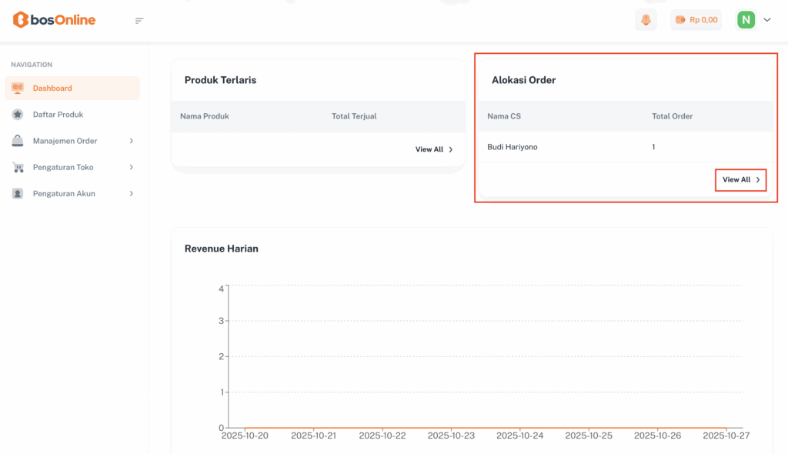This screenshot has height=454, width=788.
Task: Click the bosOnline logo
Action: (x=54, y=20)
